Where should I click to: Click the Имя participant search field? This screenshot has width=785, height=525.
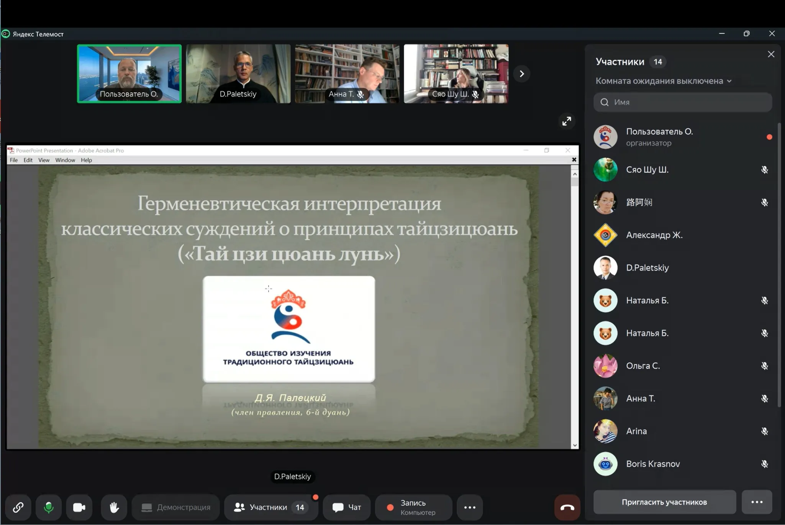pos(683,102)
